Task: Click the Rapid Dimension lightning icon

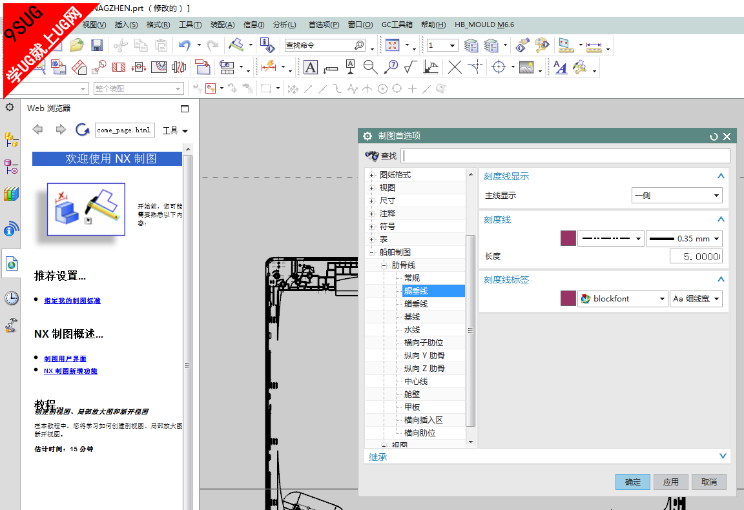Action: pos(269,67)
